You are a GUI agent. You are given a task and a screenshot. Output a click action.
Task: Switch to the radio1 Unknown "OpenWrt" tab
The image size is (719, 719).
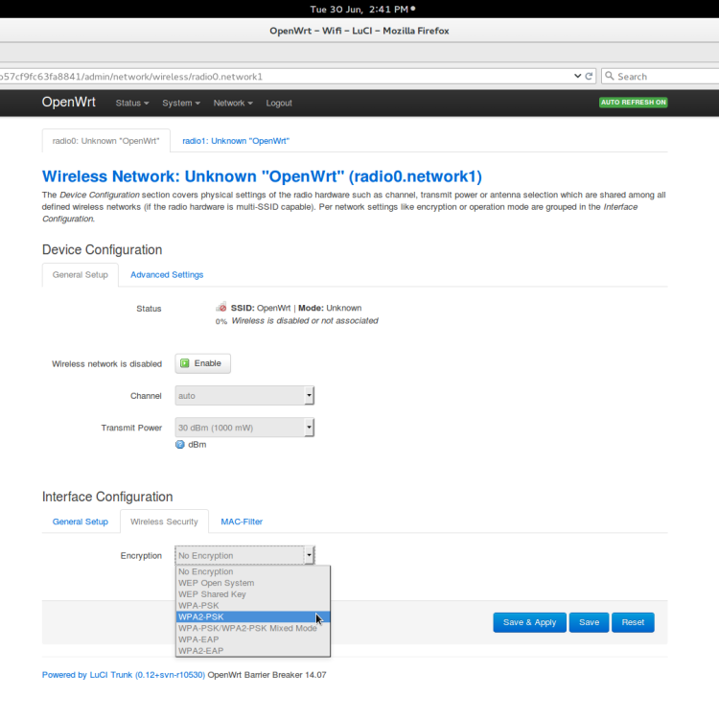coord(236,140)
